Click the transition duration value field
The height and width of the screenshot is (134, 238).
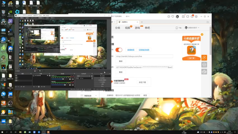click(x=85, y=78)
